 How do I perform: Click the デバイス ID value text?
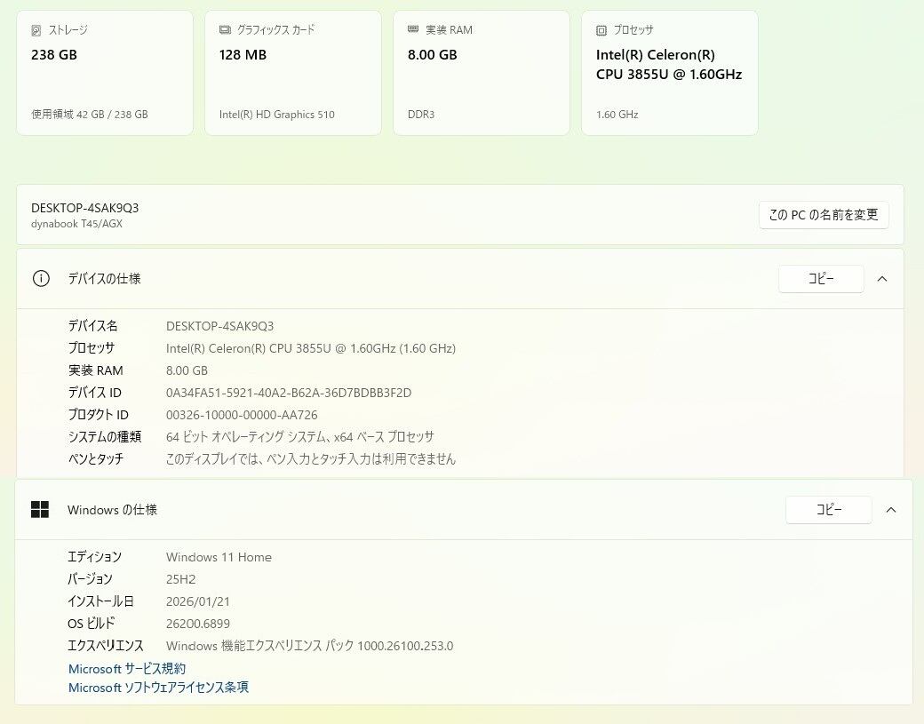[289, 393]
